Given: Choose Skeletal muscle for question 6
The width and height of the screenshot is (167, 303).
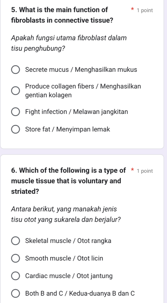Looking at the screenshot, I should 16,241.
